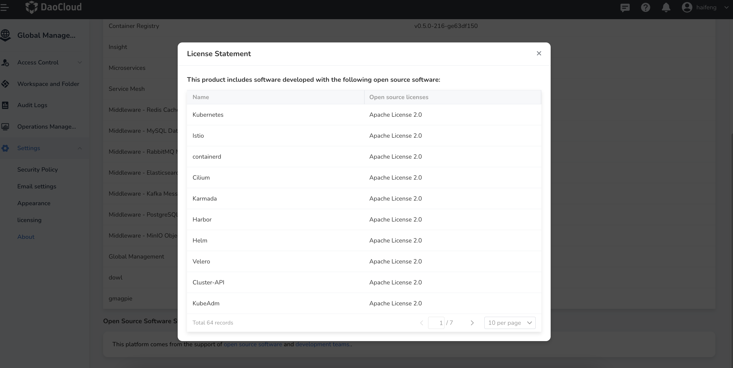Click the License Statement dialog title
This screenshot has width=733, height=368.
click(219, 54)
